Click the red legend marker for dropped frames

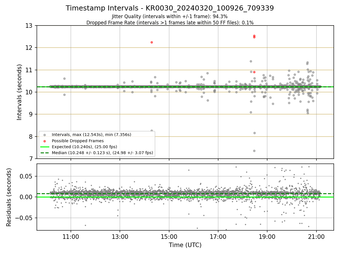tap(45, 141)
